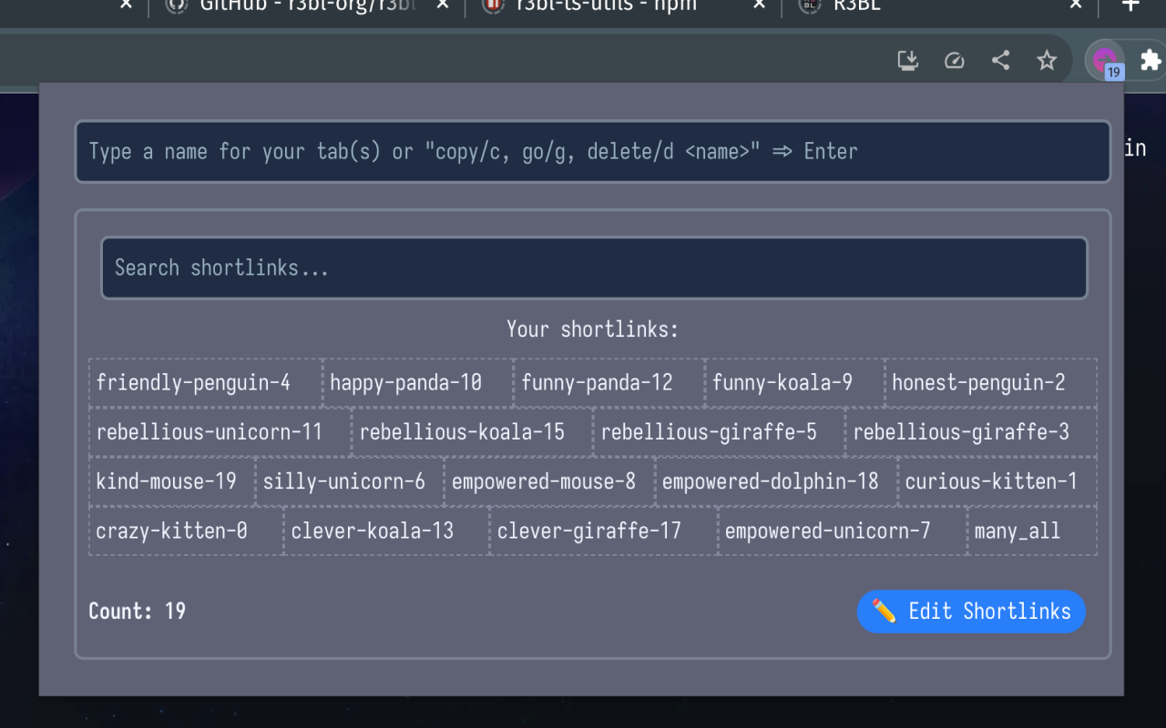Click the speedometer icon in address bar
This screenshot has width=1166, height=728.
(x=954, y=60)
